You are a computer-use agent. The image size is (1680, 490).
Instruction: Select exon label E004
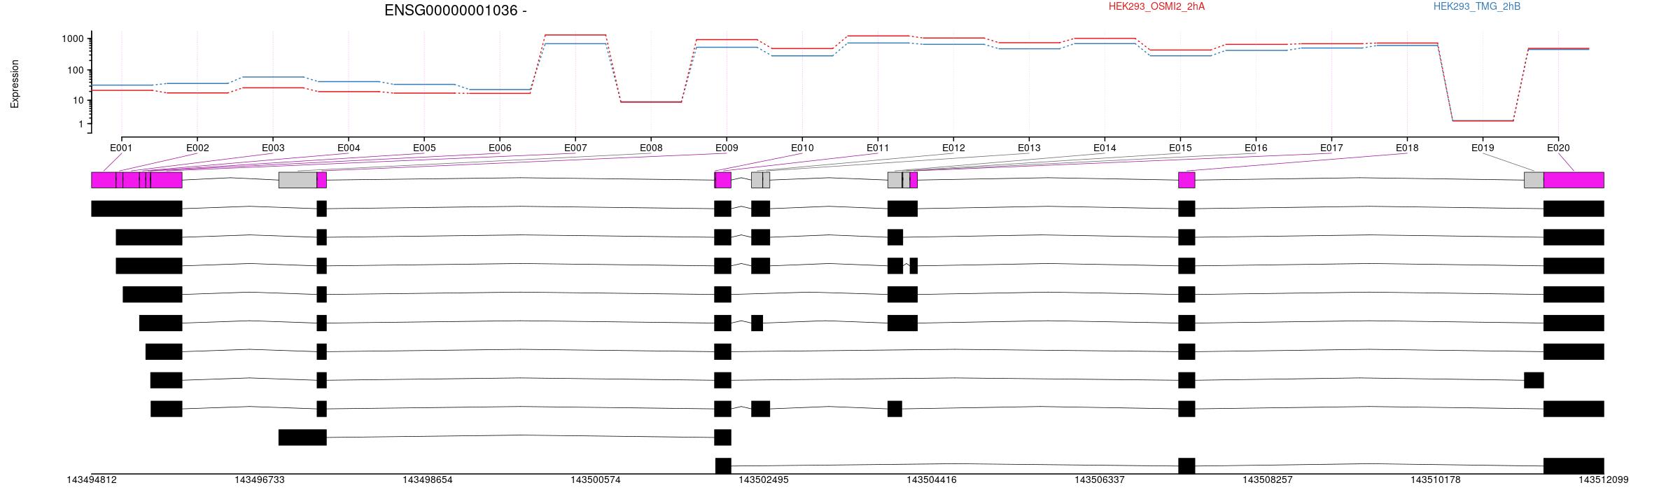coord(349,148)
